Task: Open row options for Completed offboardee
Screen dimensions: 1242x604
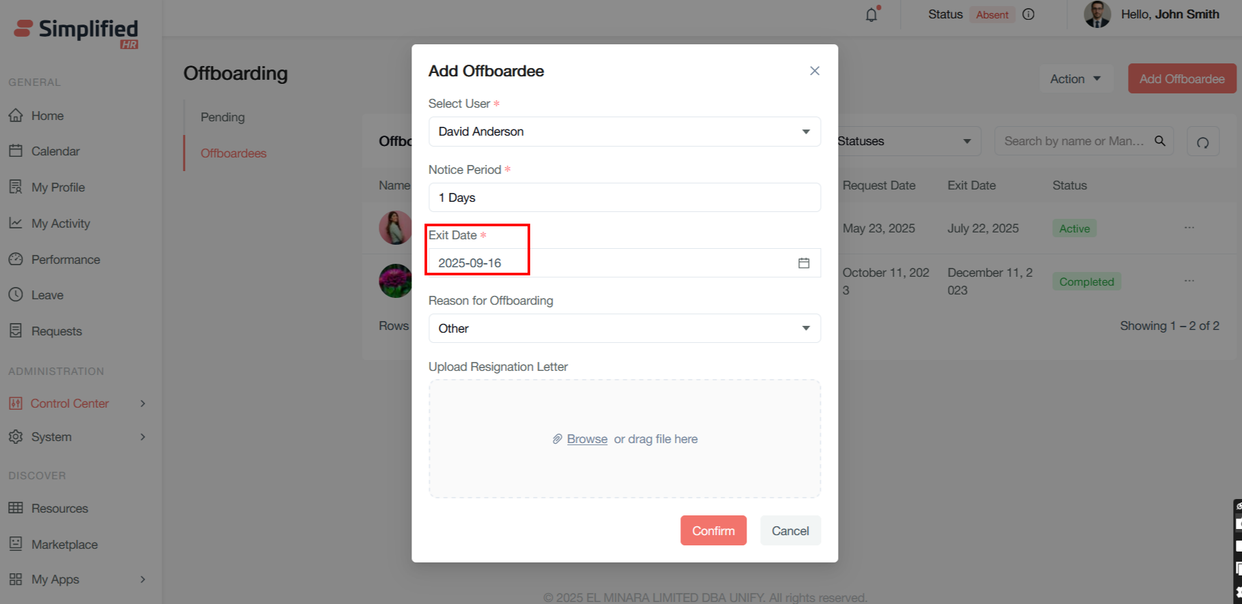Action: pyautogui.click(x=1189, y=281)
